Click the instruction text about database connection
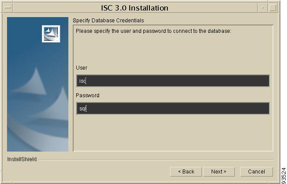 click(x=153, y=31)
